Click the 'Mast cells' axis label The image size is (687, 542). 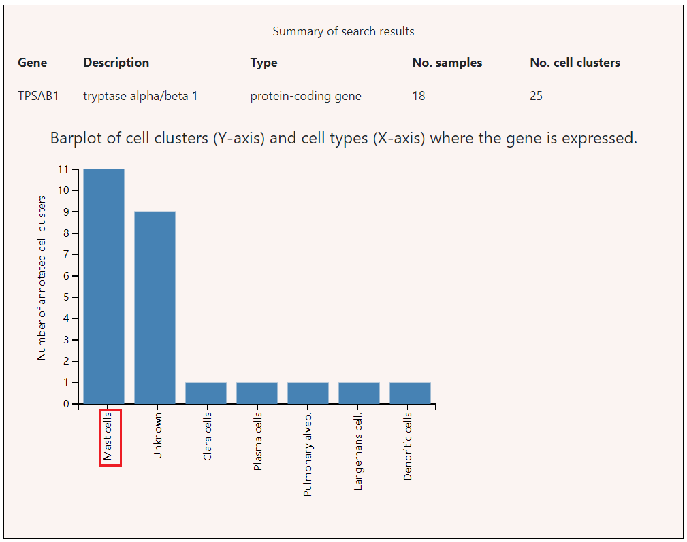pos(108,436)
